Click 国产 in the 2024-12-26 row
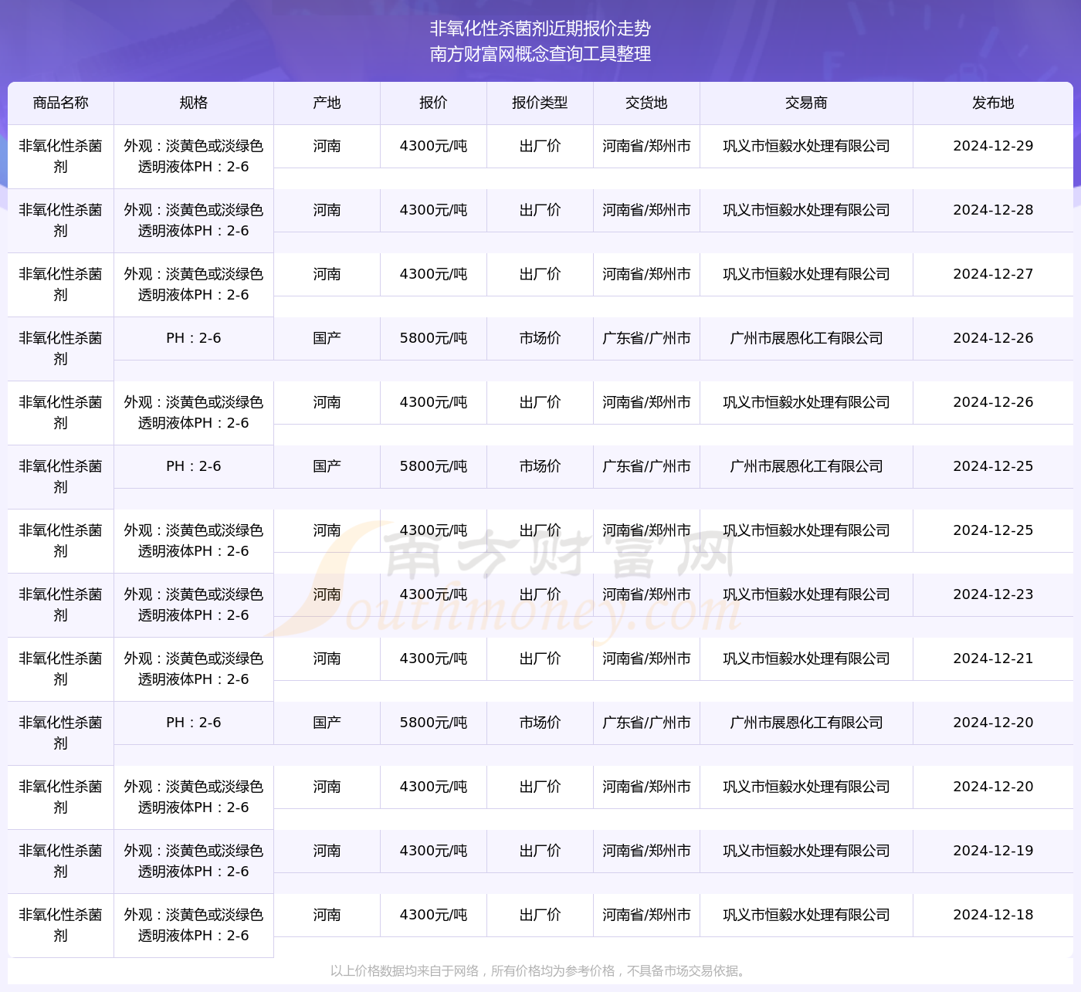 327,338
